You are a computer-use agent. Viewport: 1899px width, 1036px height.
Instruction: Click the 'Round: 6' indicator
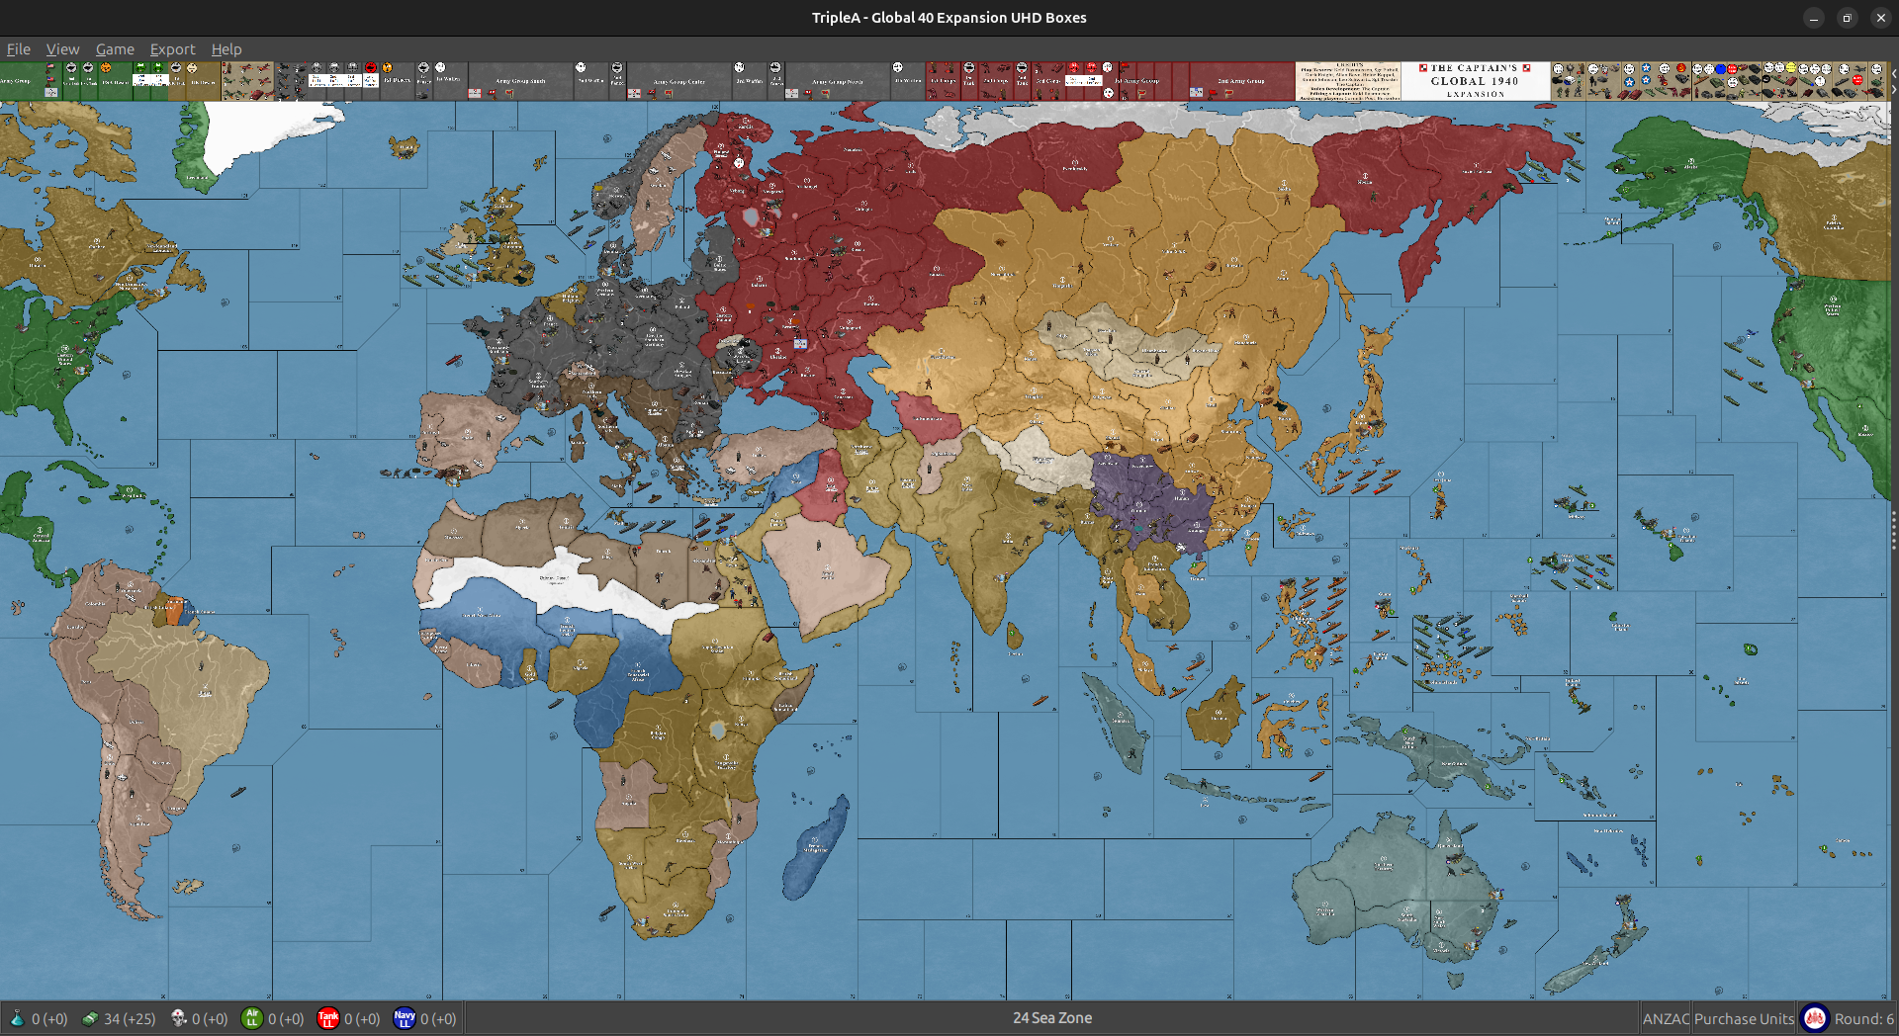1864,1019
